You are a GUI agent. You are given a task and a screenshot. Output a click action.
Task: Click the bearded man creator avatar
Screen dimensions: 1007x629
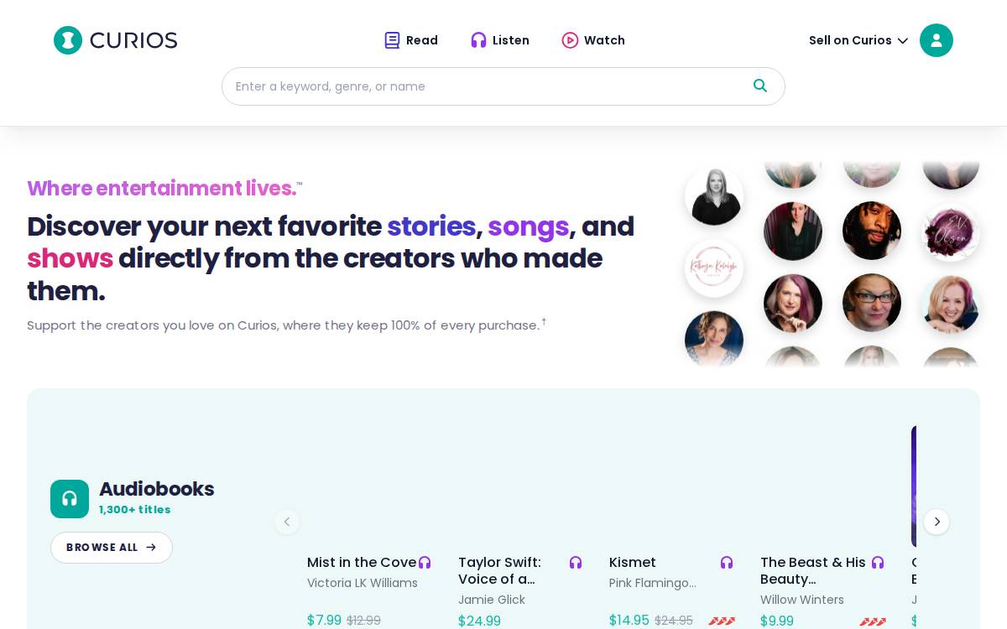pyautogui.click(x=872, y=231)
